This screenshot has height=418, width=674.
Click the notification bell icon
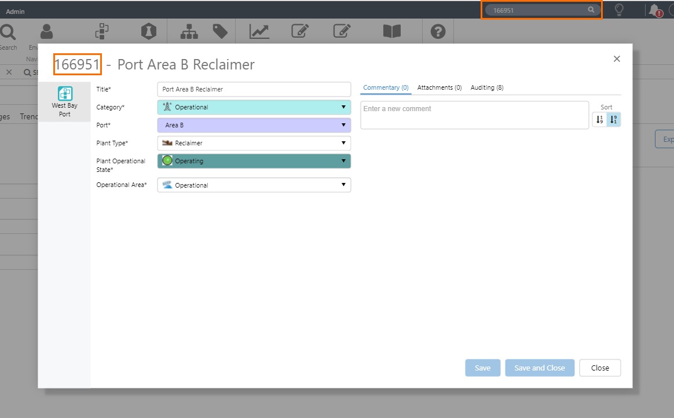(x=654, y=10)
